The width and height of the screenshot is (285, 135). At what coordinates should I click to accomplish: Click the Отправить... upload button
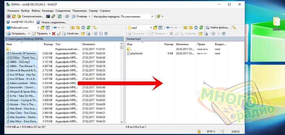(17, 34)
